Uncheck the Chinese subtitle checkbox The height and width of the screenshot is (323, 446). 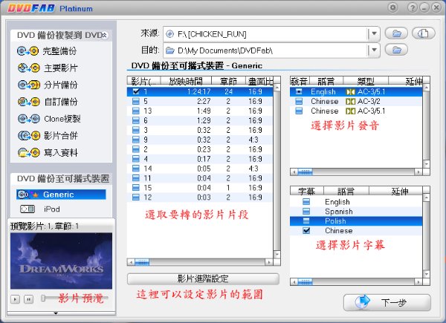pos(306,231)
